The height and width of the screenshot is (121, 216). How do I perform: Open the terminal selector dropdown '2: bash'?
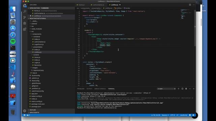pos(166,89)
